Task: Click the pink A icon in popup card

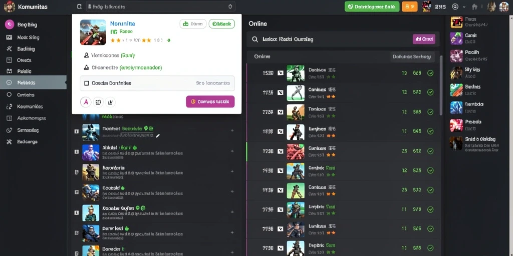Action: tap(85, 102)
